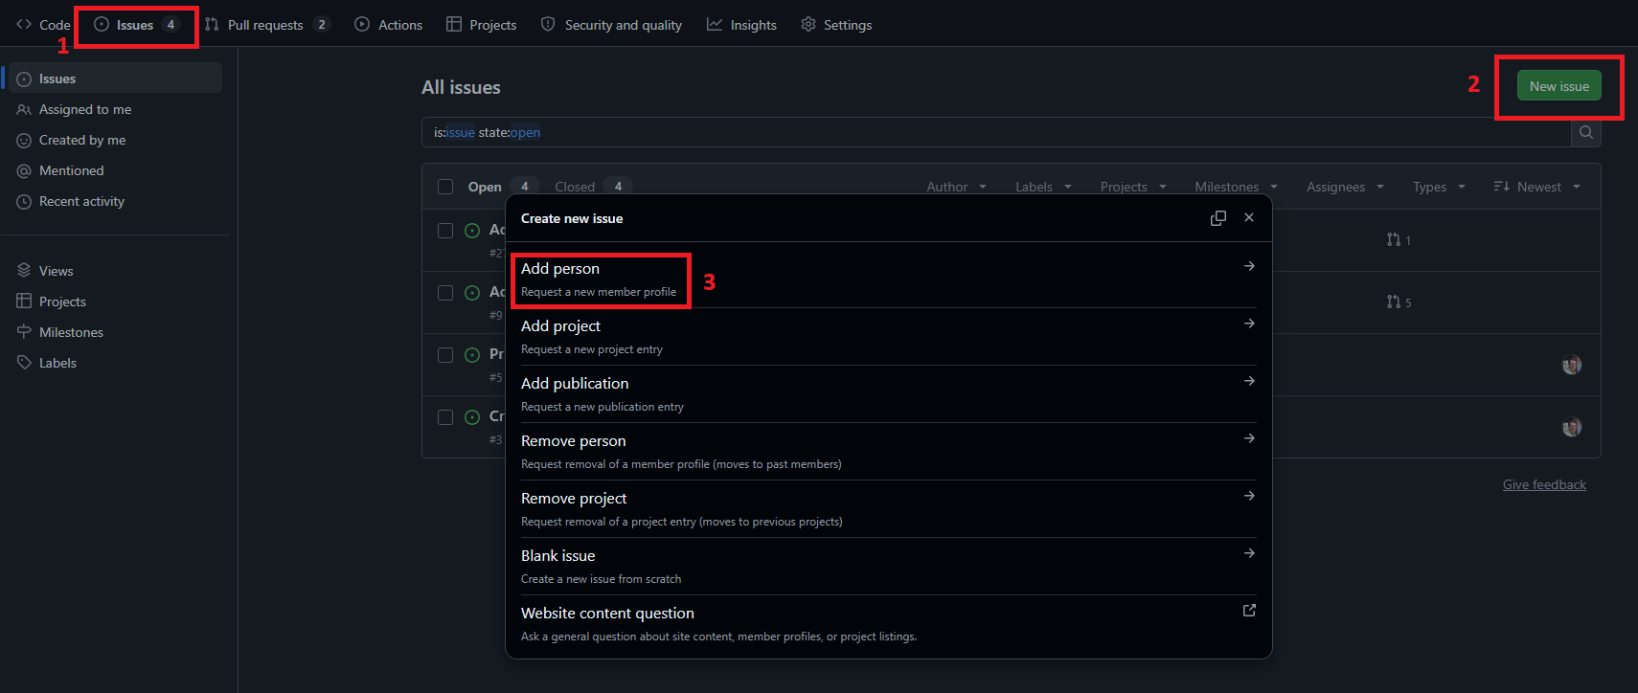Choose the Add publication template
1638x693 pixels.
point(888,394)
